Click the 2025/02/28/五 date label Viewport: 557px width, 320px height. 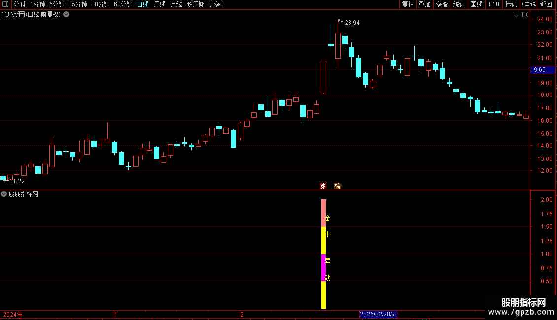[x=379, y=314]
